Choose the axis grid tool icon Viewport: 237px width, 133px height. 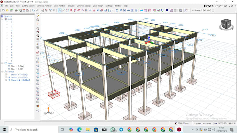pos(67,10)
